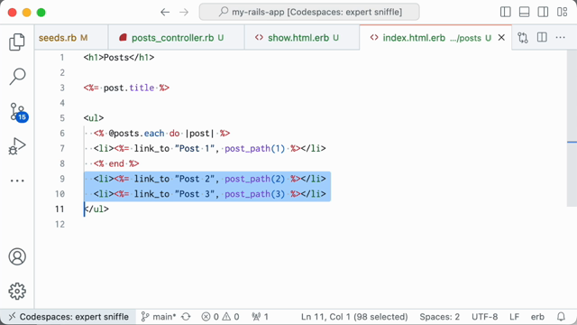Click the <h1>Posts</h1> code line

[119, 58]
